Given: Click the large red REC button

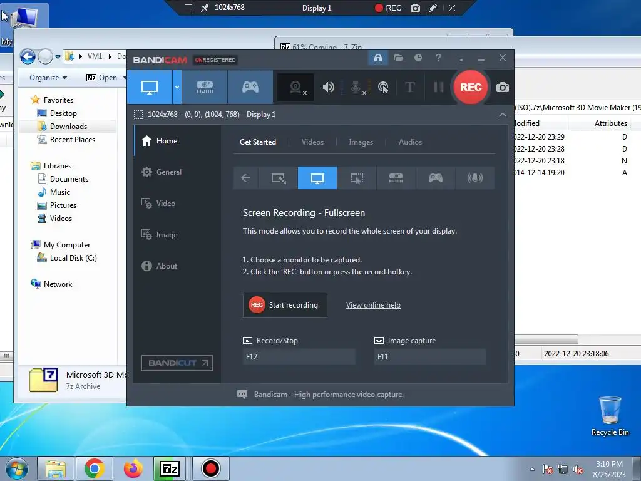Looking at the screenshot, I should [471, 87].
